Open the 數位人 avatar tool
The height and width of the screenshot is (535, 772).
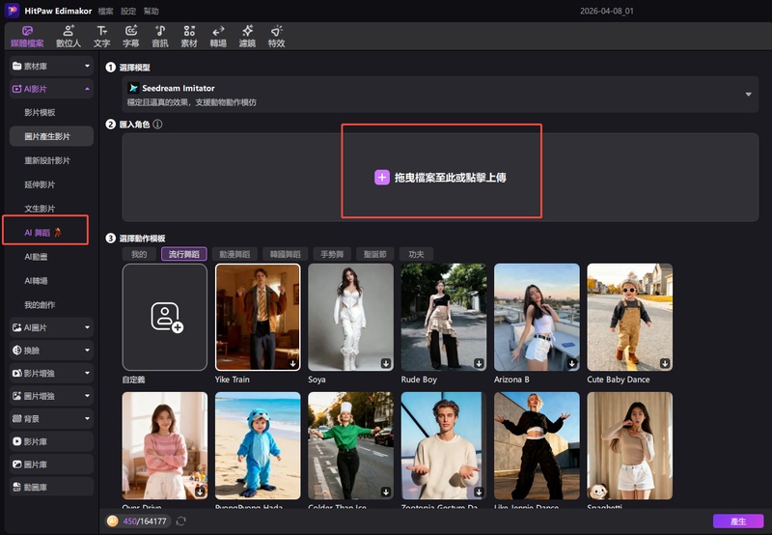[x=69, y=37]
